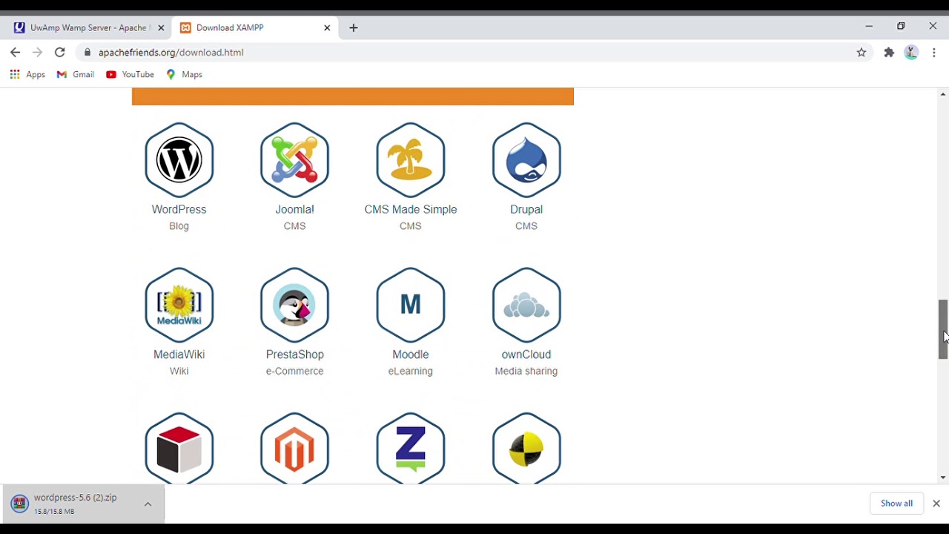Click the Moodle M icon
Image resolution: width=949 pixels, height=534 pixels.
410,306
